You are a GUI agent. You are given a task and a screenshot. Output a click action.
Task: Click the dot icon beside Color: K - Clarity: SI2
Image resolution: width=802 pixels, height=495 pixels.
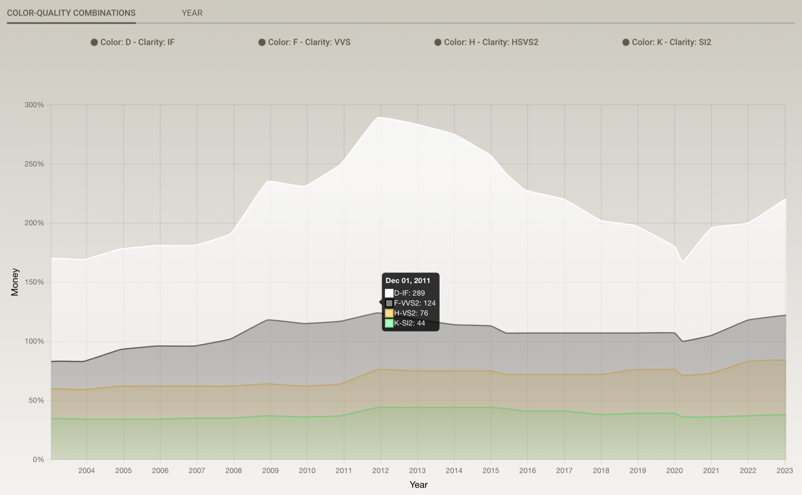click(626, 42)
